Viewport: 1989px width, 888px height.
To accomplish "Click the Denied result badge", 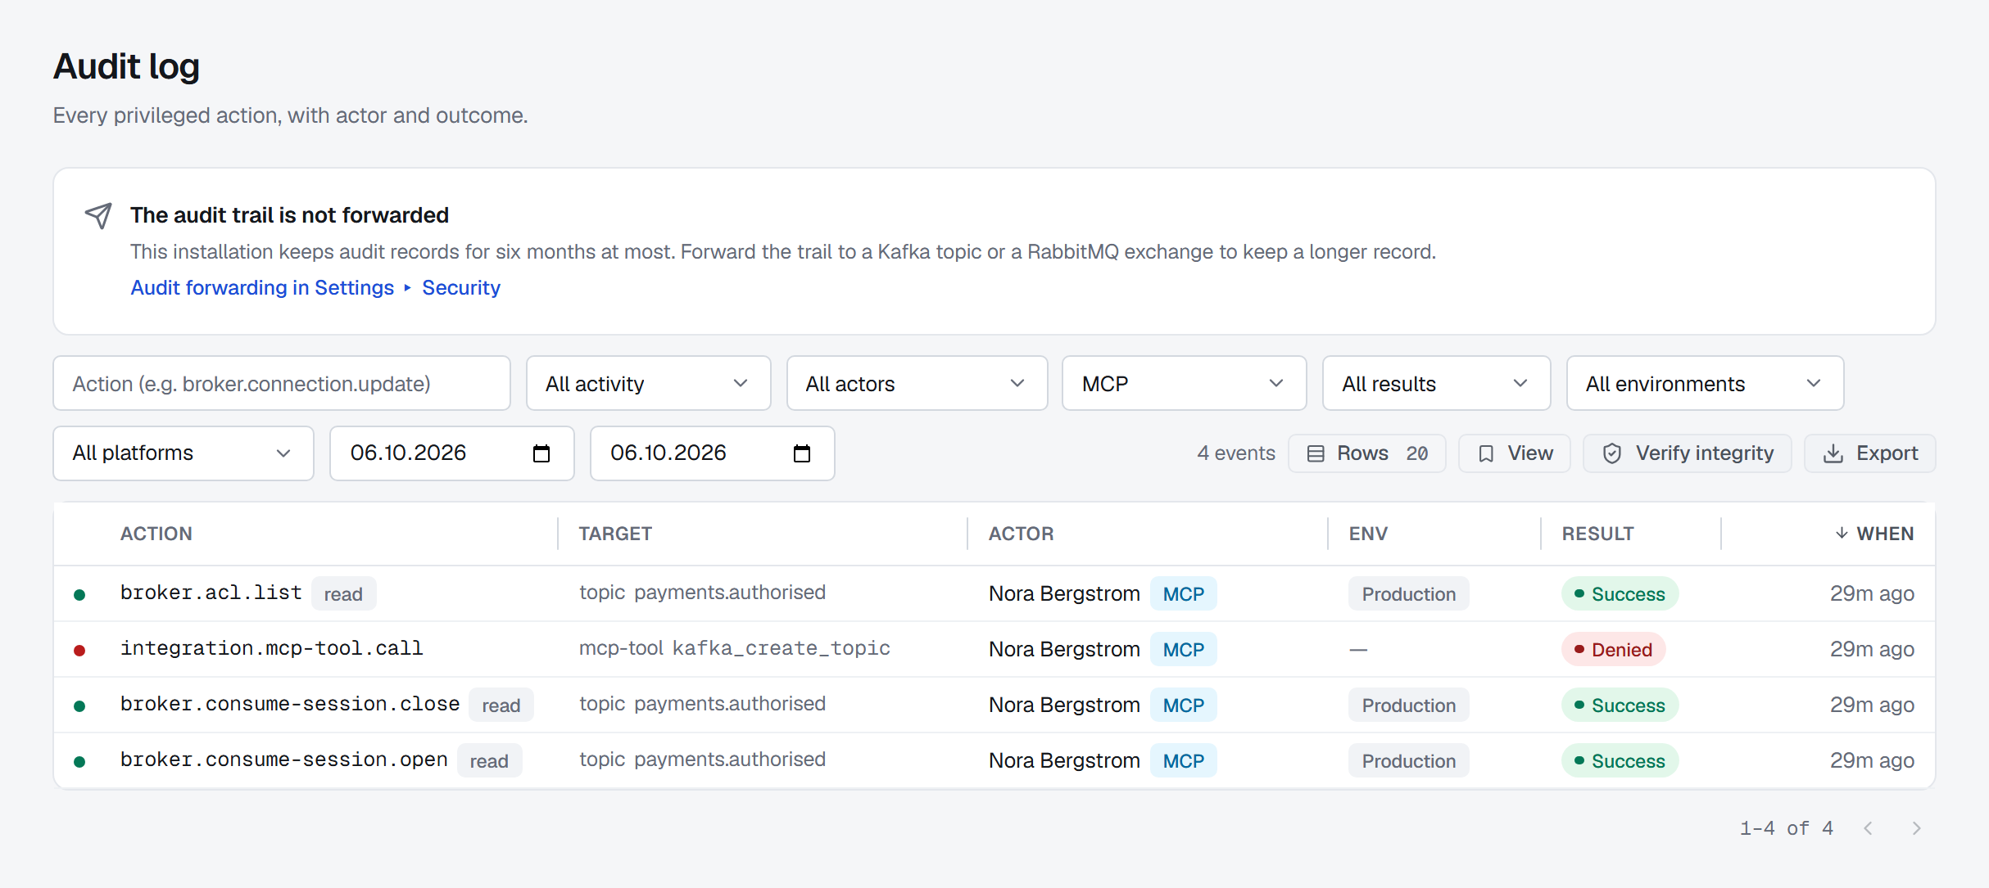I will click(1613, 650).
